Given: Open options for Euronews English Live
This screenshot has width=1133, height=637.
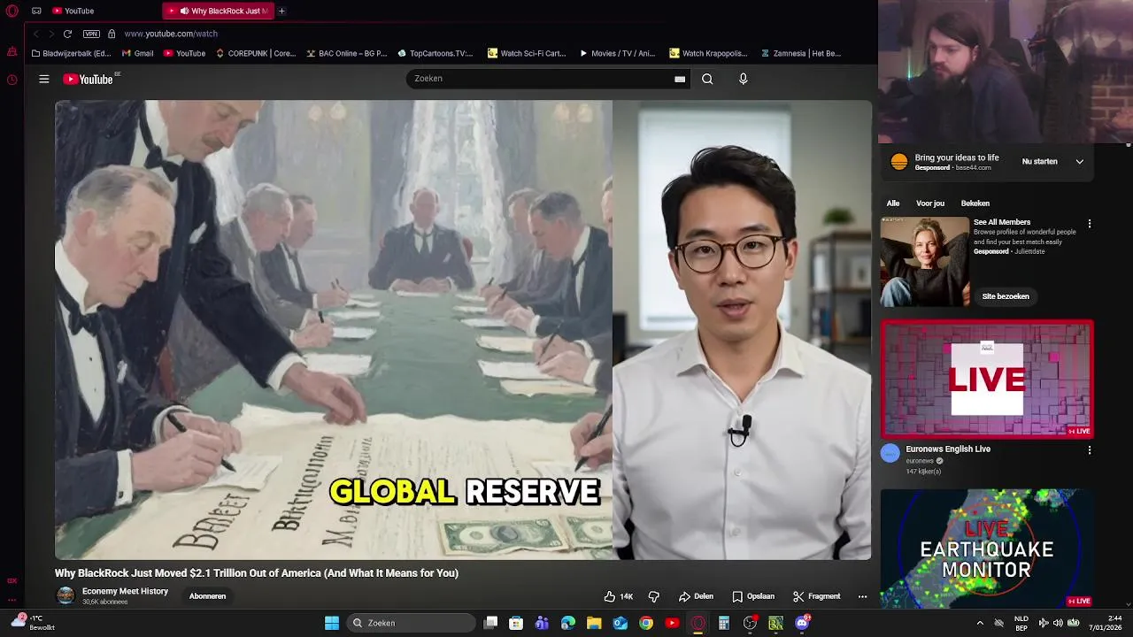Looking at the screenshot, I should coord(1090,450).
